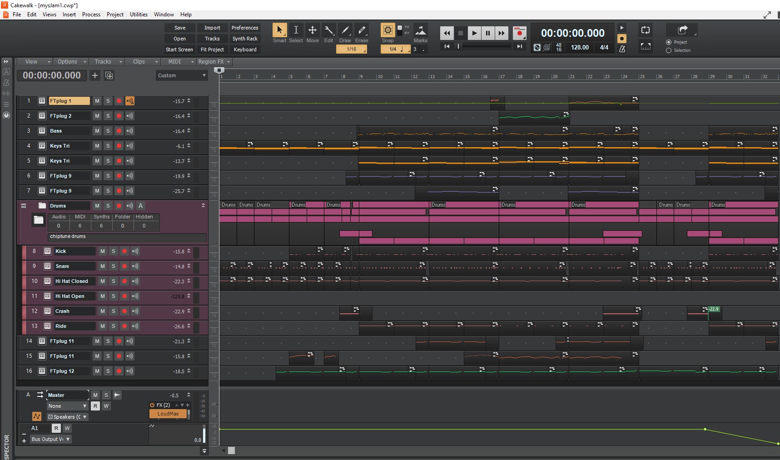Image resolution: width=780 pixels, height=460 pixels.
Task: Open Preferences
Action: click(x=245, y=28)
